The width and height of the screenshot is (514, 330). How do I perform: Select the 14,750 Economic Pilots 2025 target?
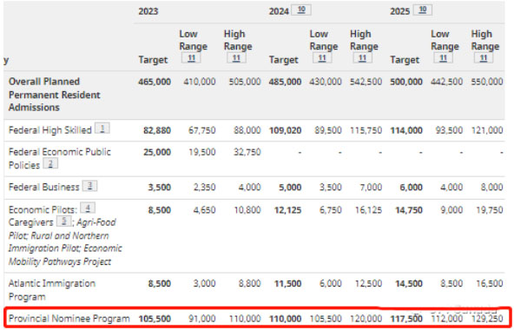pos(409,210)
